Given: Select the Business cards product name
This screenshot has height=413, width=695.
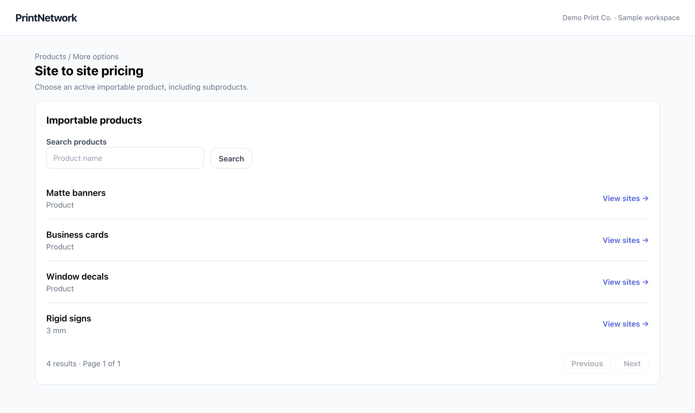Looking at the screenshot, I should 77,234.
